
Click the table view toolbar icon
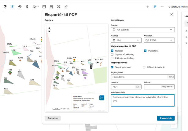44,7
